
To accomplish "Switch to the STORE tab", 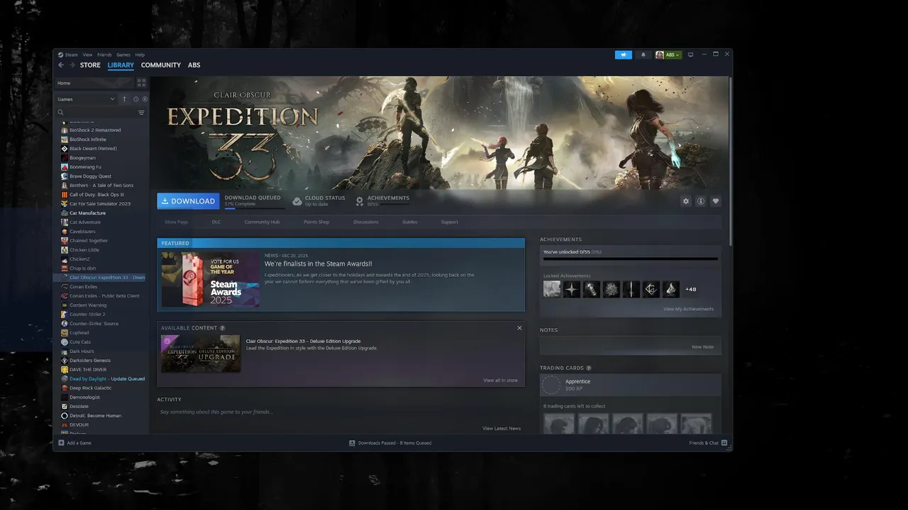I will tap(90, 65).
